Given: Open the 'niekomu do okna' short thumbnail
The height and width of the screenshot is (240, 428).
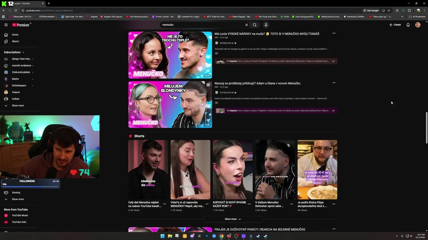Looking at the screenshot, I should pos(148,170).
